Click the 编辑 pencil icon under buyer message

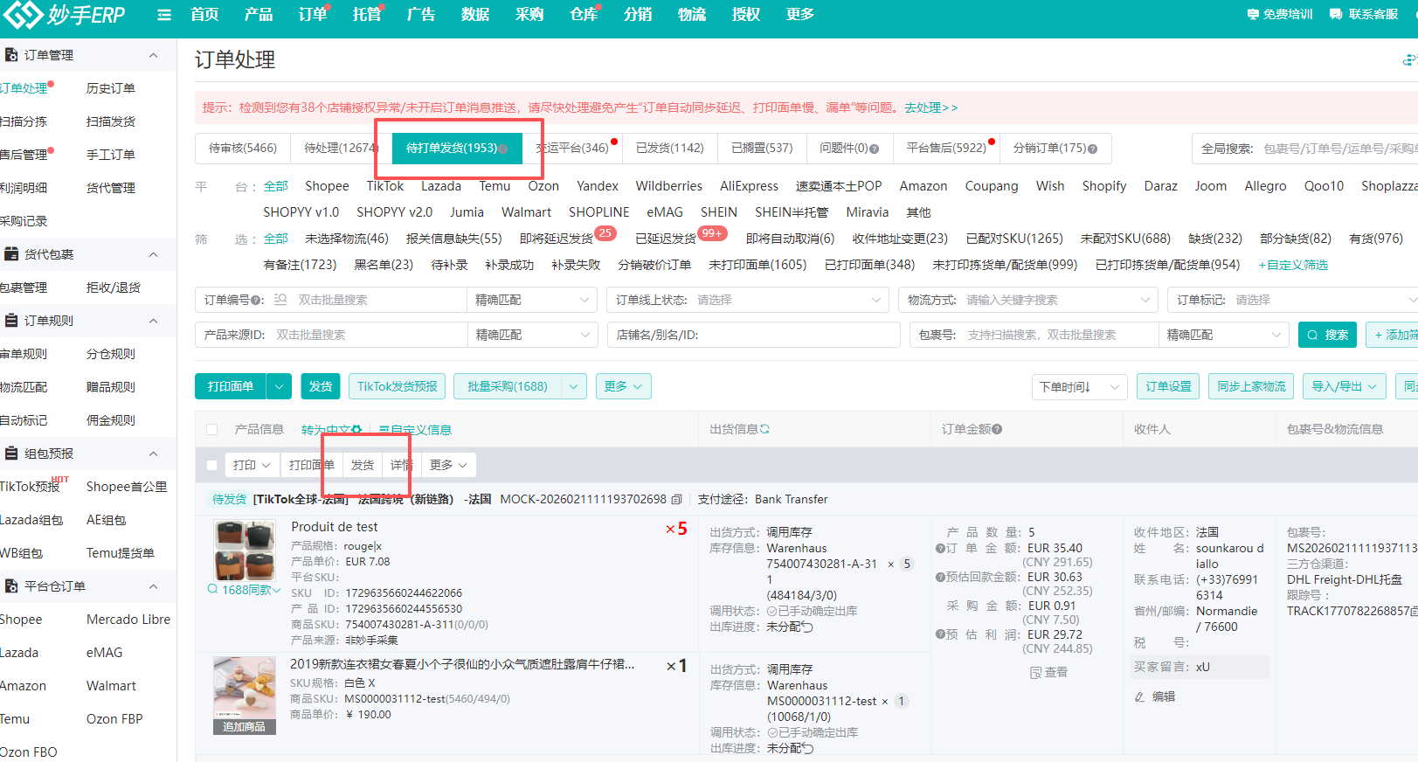pyautogui.click(x=1139, y=697)
